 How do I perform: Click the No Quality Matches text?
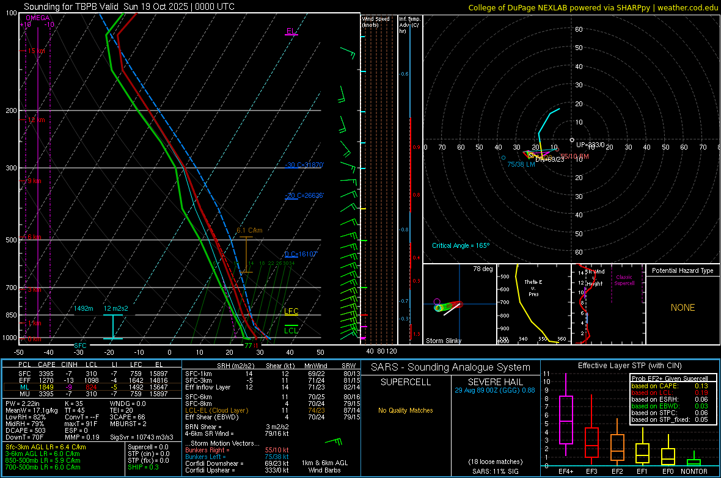coord(406,410)
